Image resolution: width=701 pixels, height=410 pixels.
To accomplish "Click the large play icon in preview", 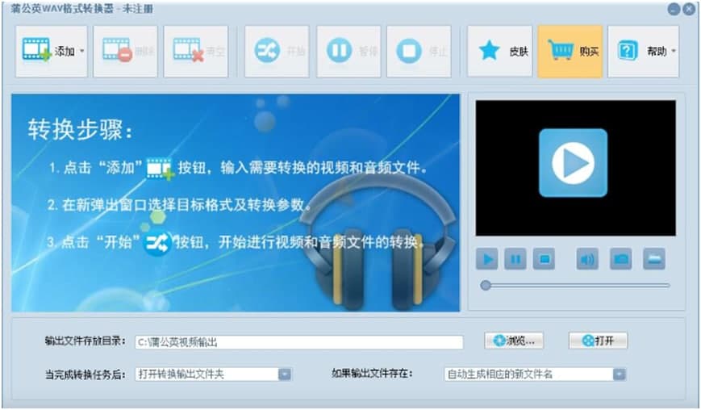I will click(x=573, y=163).
